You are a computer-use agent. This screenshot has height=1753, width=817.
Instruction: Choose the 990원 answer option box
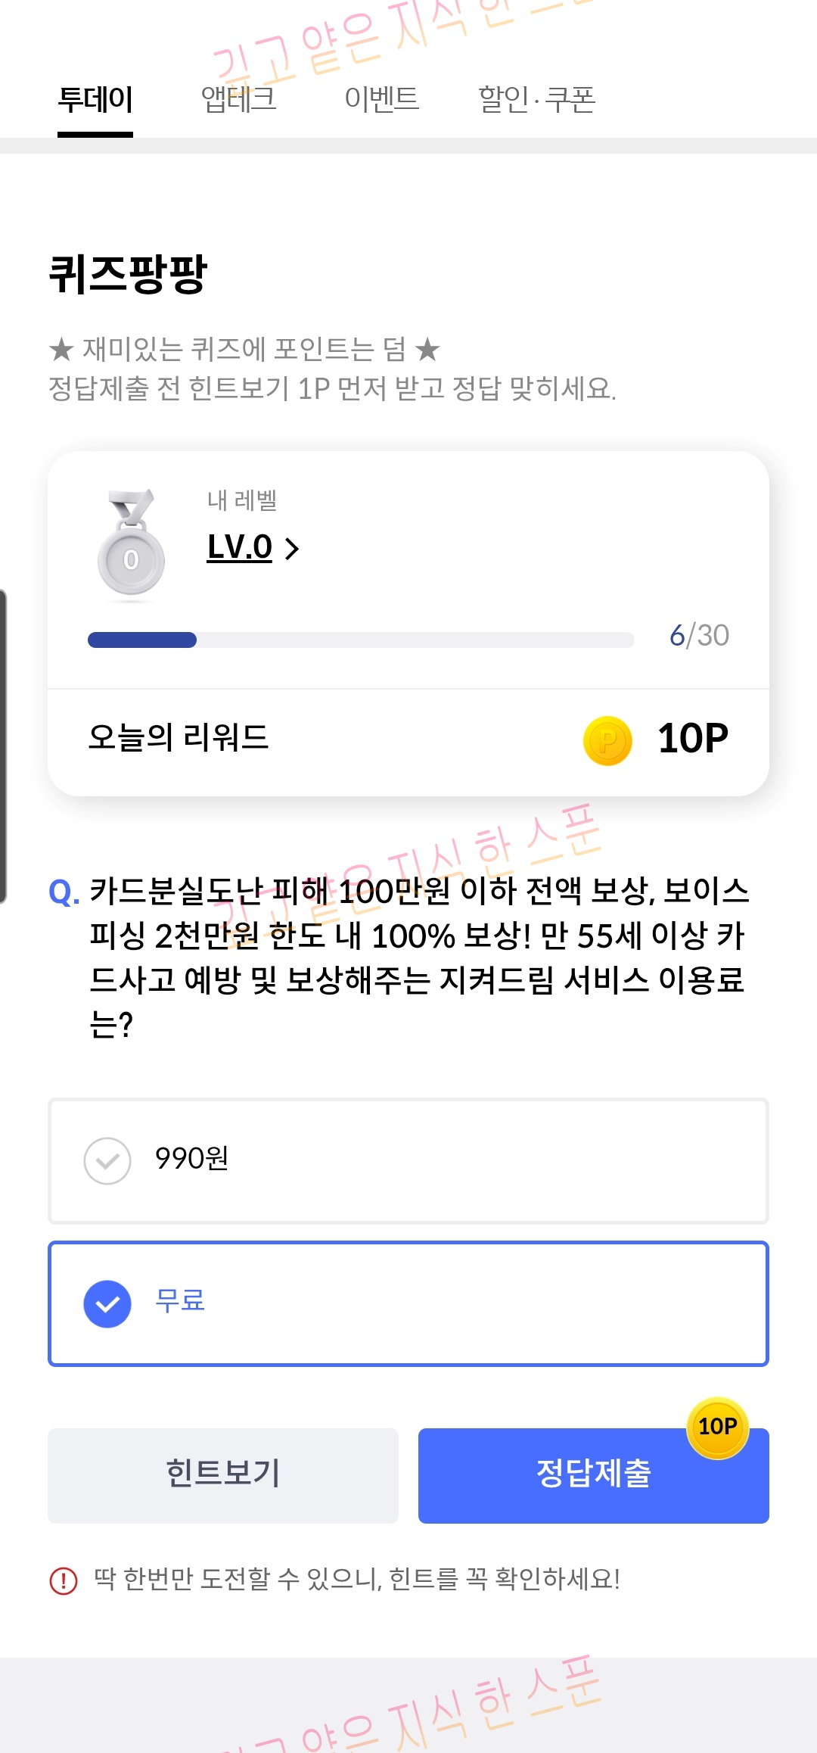coord(408,1161)
